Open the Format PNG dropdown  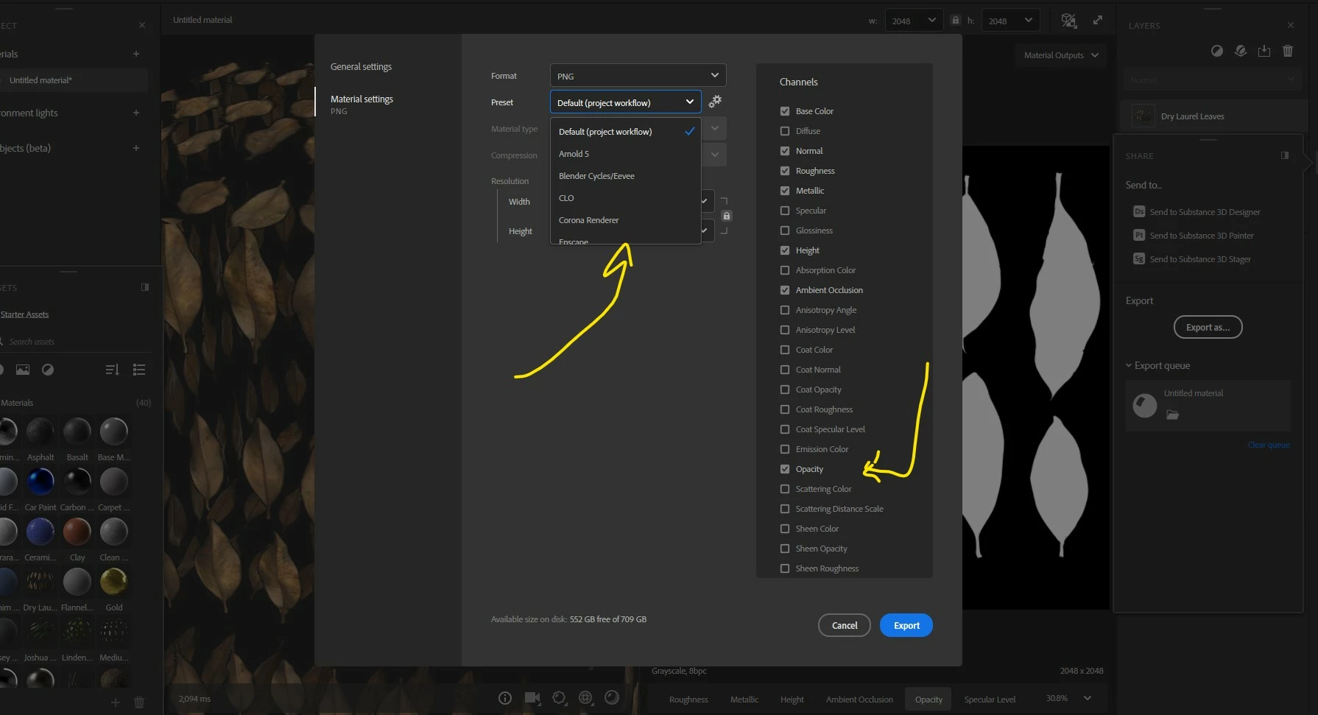point(638,76)
